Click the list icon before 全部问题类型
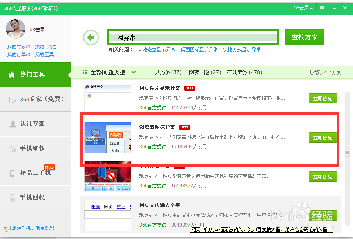The image size is (353, 239). 85,72
